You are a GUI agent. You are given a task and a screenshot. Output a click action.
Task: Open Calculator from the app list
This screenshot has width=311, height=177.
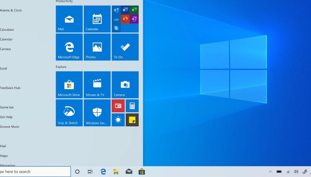[7, 30]
